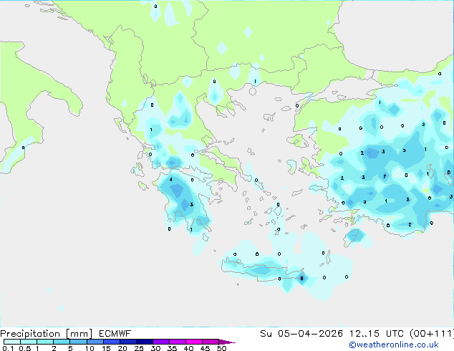Click the 2–5 mm legend swatch
Viewport: 454px width, 351px height.
click(62, 342)
